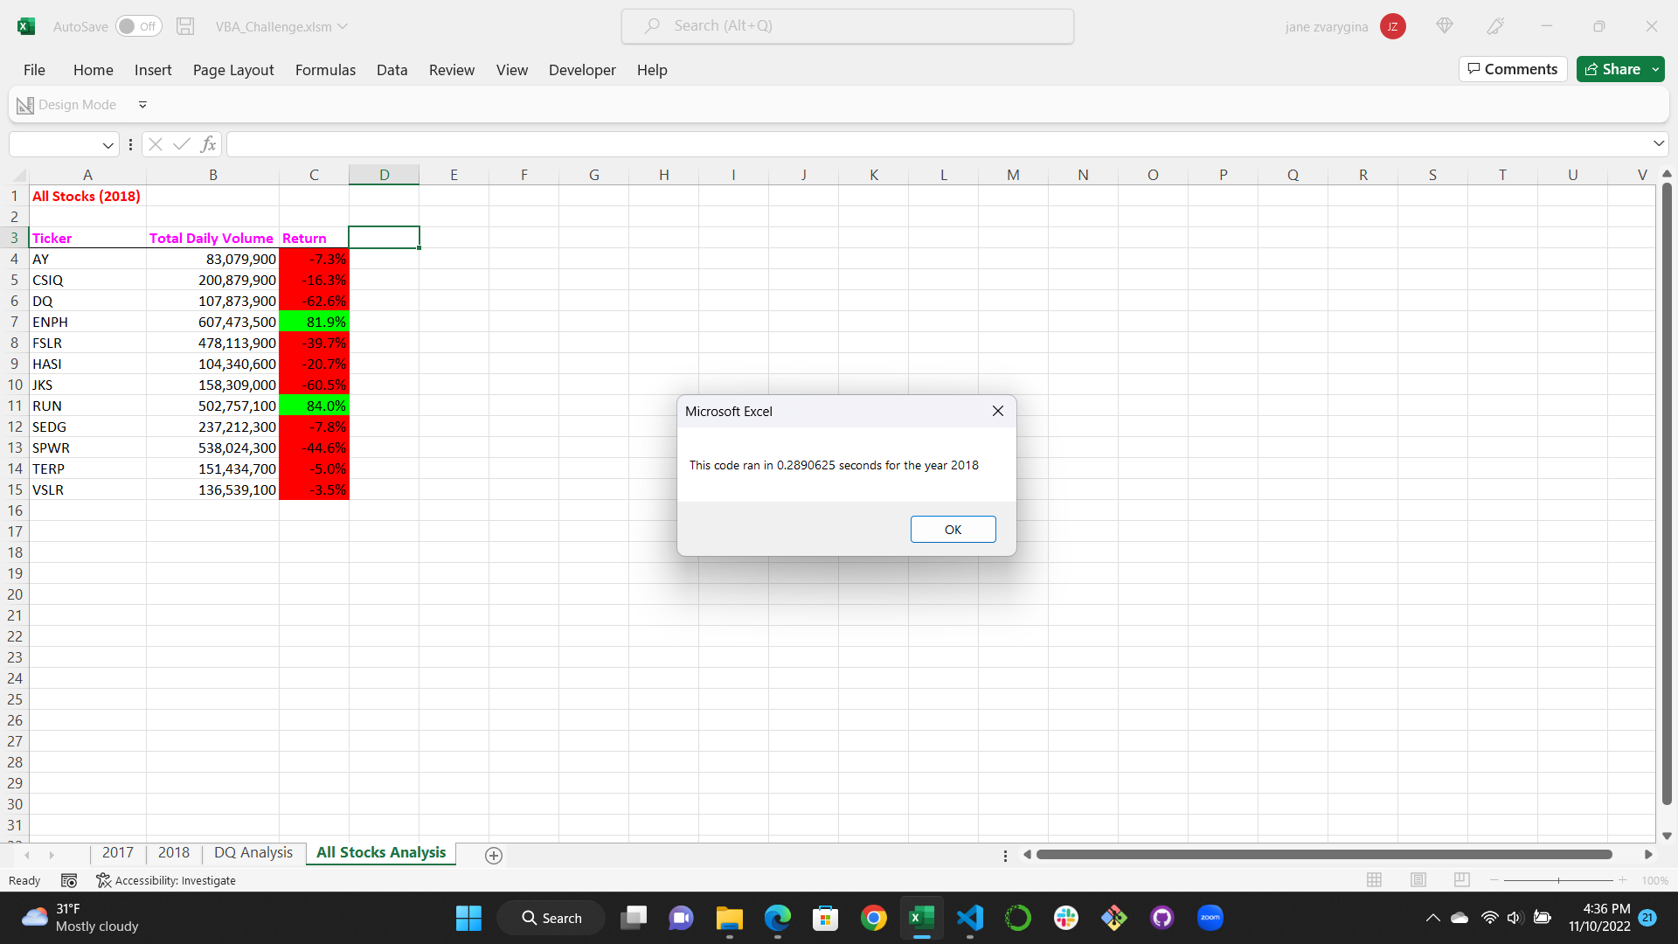Click the Insert Function fx icon

(x=208, y=144)
